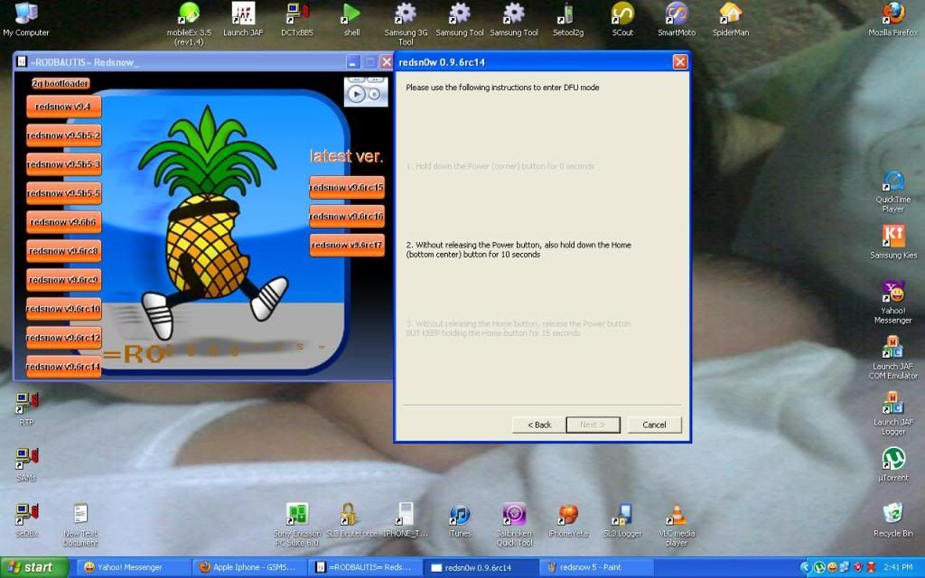Click the Yahoo! Messenger desktop icon
The image size is (925, 578).
click(893, 302)
